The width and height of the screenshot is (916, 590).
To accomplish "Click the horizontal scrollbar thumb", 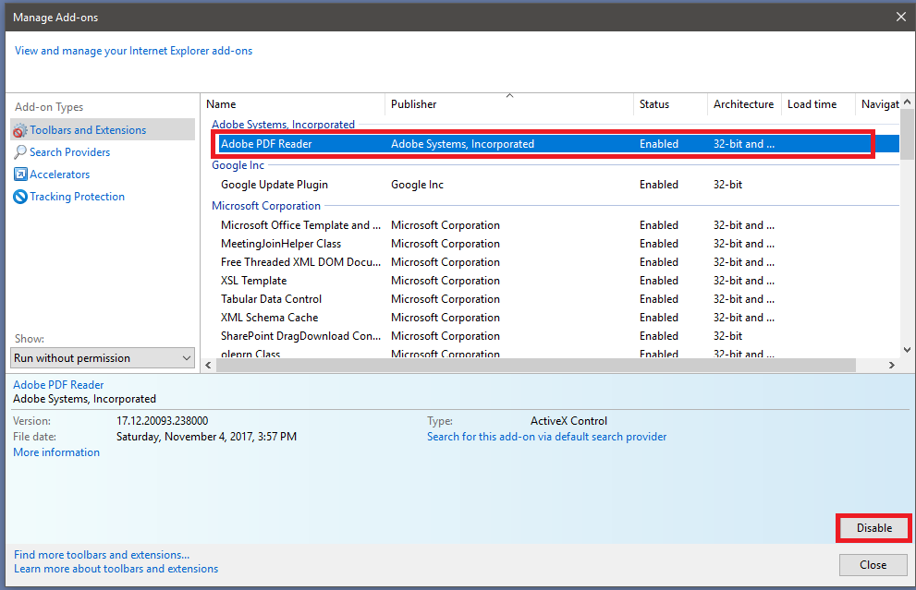I will click(x=536, y=366).
